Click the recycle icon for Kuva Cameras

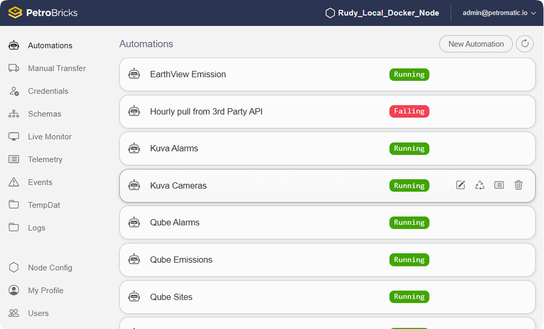[x=480, y=185]
